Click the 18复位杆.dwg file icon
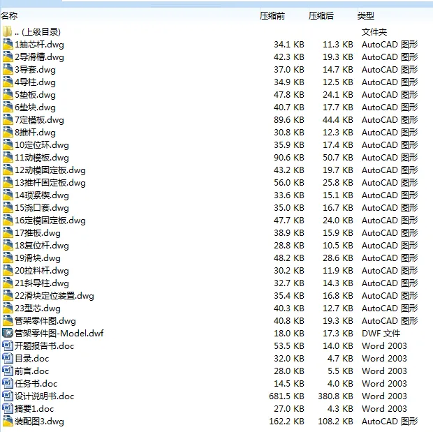Image resolution: width=433 pixels, height=432 pixels. pos(8,246)
